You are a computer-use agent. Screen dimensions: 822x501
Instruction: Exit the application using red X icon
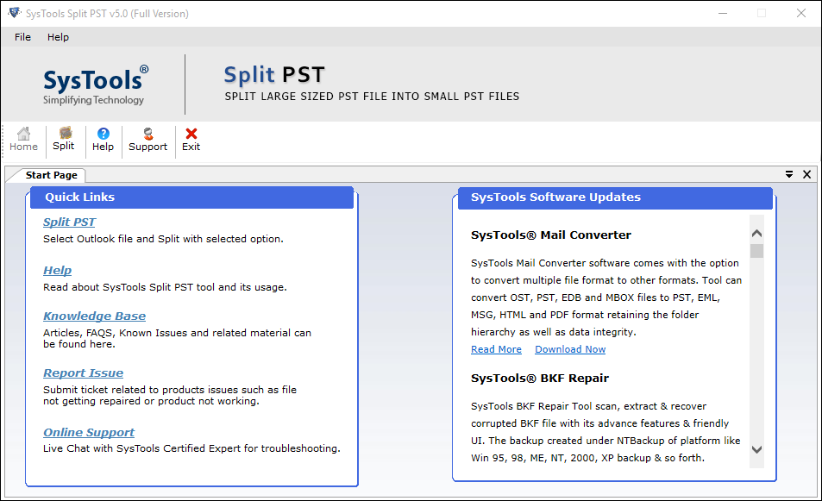191,140
